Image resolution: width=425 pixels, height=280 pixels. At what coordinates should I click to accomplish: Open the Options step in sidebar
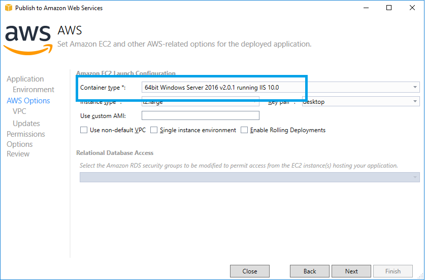(19, 144)
